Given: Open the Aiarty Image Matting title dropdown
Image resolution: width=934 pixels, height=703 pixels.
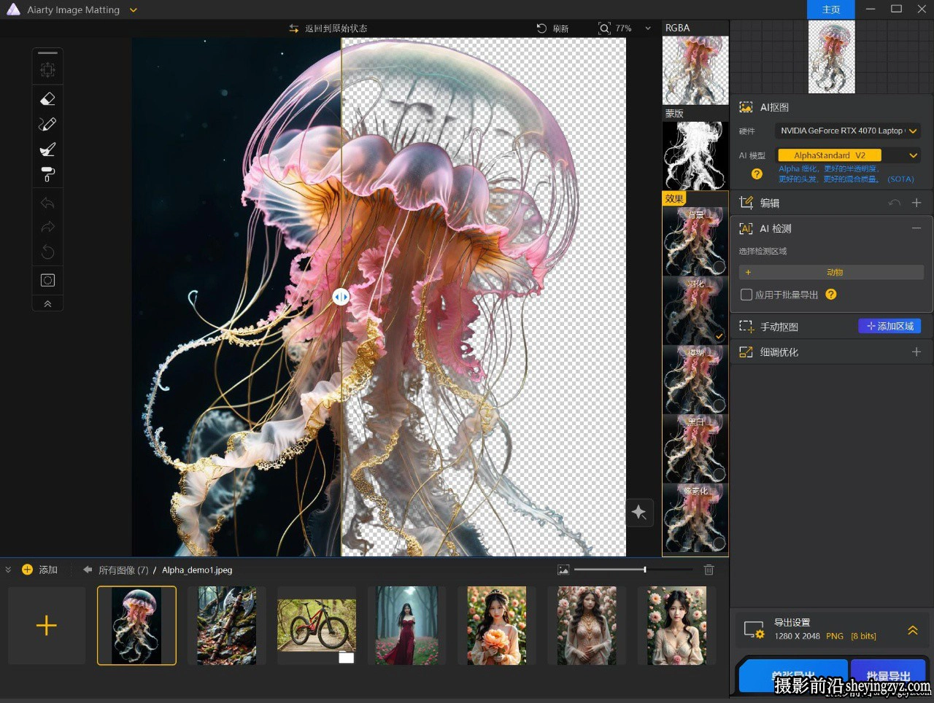Looking at the screenshot, I should click(134, 10).
